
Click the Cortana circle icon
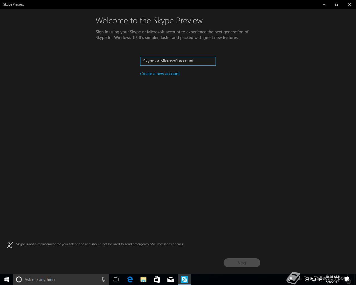19,279
